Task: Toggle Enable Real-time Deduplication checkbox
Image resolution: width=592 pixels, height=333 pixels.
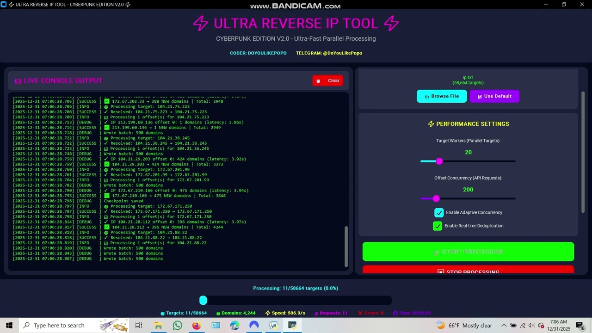Action: (x=438, y=226)
